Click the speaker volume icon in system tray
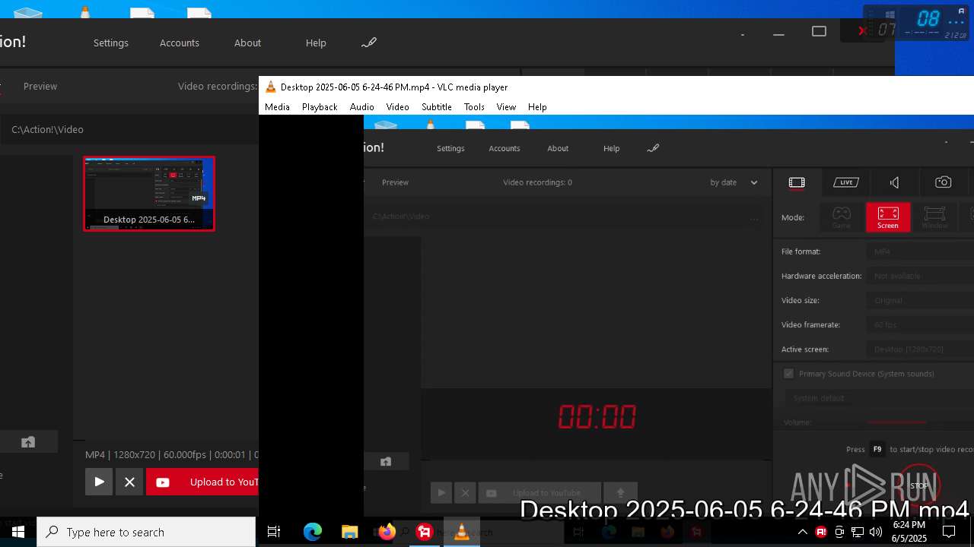 pyautogui.click(x=876, y=532)
